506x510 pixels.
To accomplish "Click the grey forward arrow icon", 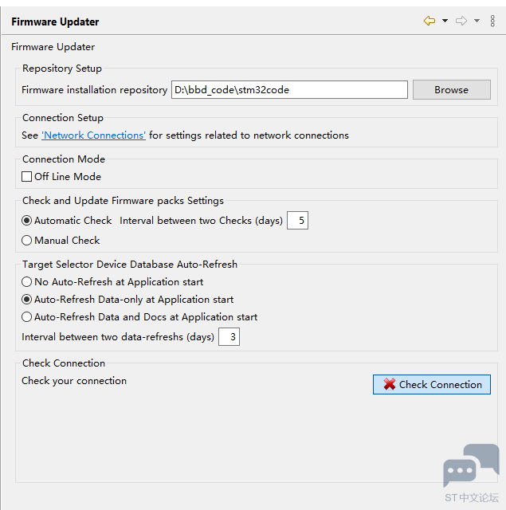I will (461, 22).
